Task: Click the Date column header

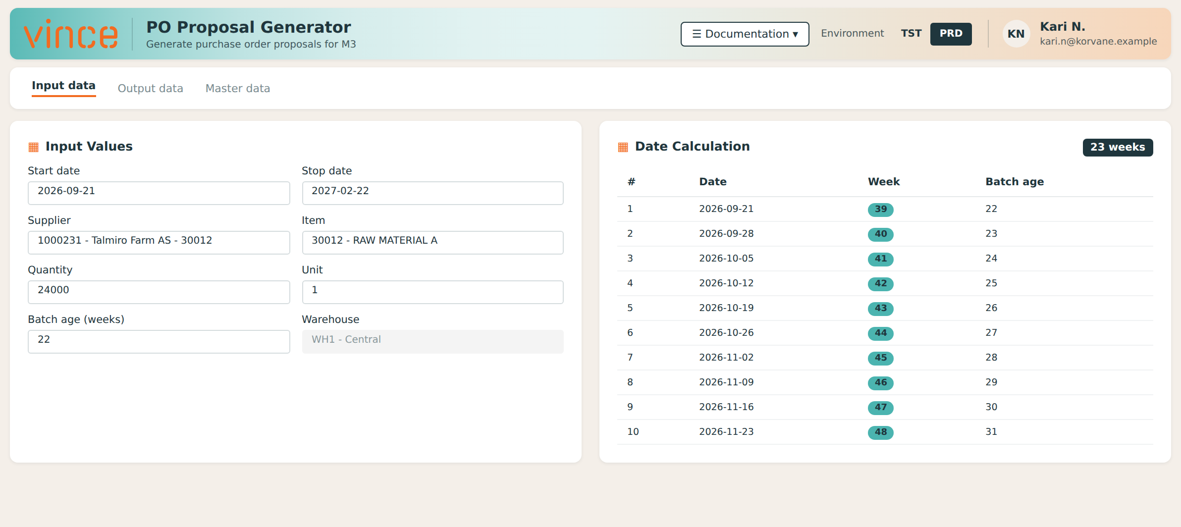Action: 713,182
